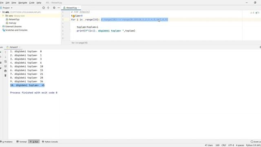The image size is (261, 147).
Task: Click the up arrow in Run console toolbar
Action: tap(5, 52)
